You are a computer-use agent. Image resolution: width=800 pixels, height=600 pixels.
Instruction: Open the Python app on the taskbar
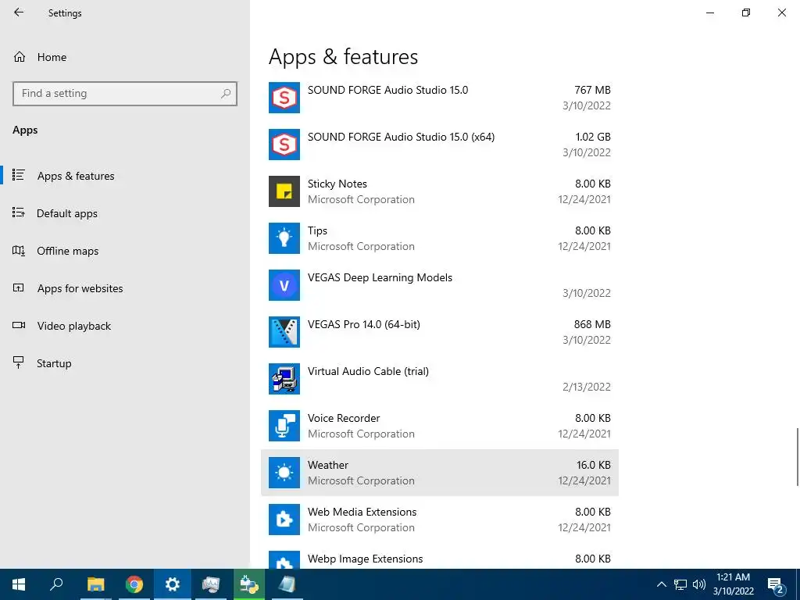(x=249, y=584)
